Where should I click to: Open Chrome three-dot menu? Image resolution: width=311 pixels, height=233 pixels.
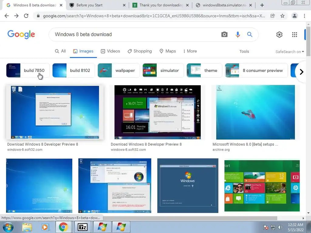tap(304, 16)
